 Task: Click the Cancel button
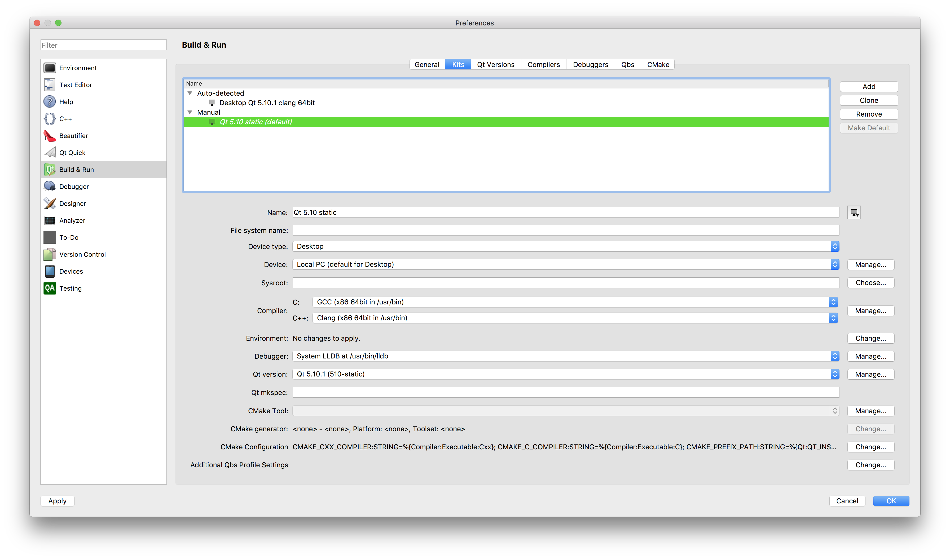[847, 501]
